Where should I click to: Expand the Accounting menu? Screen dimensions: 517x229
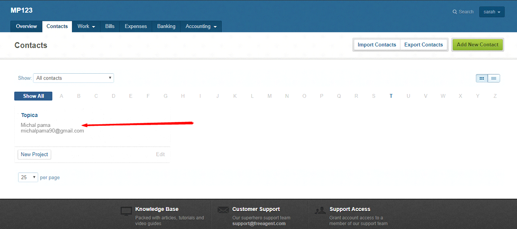pos(201,26)
